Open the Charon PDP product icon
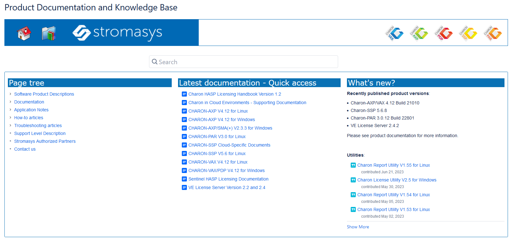This screenshot has height=245, width=513. [443, 33]
